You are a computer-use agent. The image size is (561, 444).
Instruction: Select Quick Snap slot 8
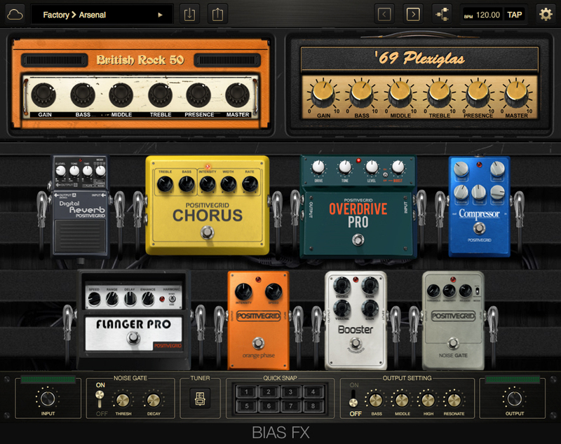[313, 405]
